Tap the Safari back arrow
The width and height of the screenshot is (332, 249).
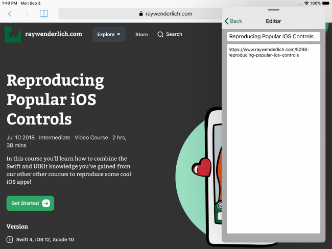point(10,14)
